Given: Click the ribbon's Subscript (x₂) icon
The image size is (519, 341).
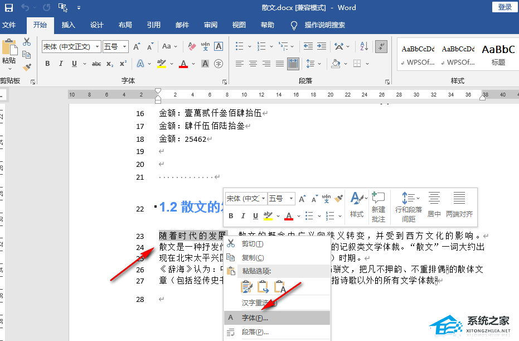Looking at the screenshot, I should point(110,64).
